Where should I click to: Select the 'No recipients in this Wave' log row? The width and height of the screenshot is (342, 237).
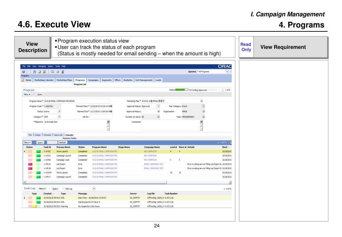pyautogui.click(x=127, y=206)
